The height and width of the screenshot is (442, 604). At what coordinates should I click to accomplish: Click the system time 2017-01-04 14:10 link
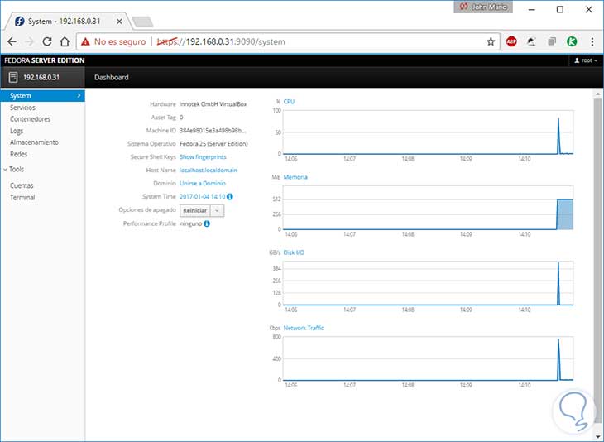point(203,196)
